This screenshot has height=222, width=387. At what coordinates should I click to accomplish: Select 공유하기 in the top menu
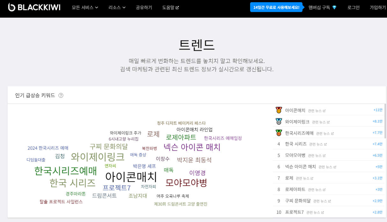tap(143, 7)
